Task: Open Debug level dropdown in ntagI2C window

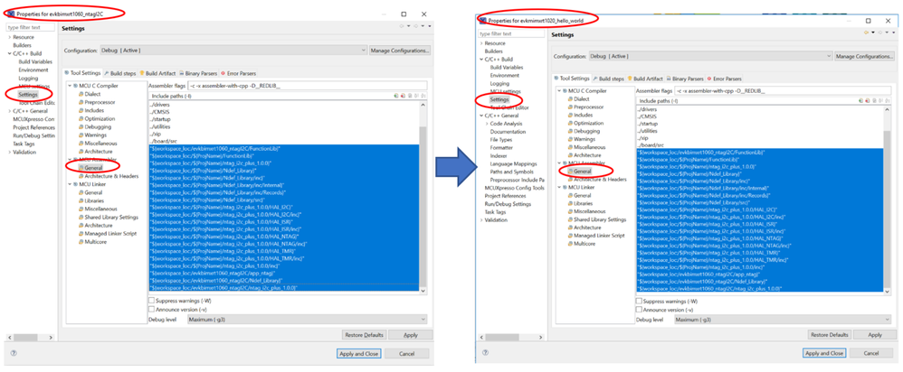Action: click(x=307, y=319)
